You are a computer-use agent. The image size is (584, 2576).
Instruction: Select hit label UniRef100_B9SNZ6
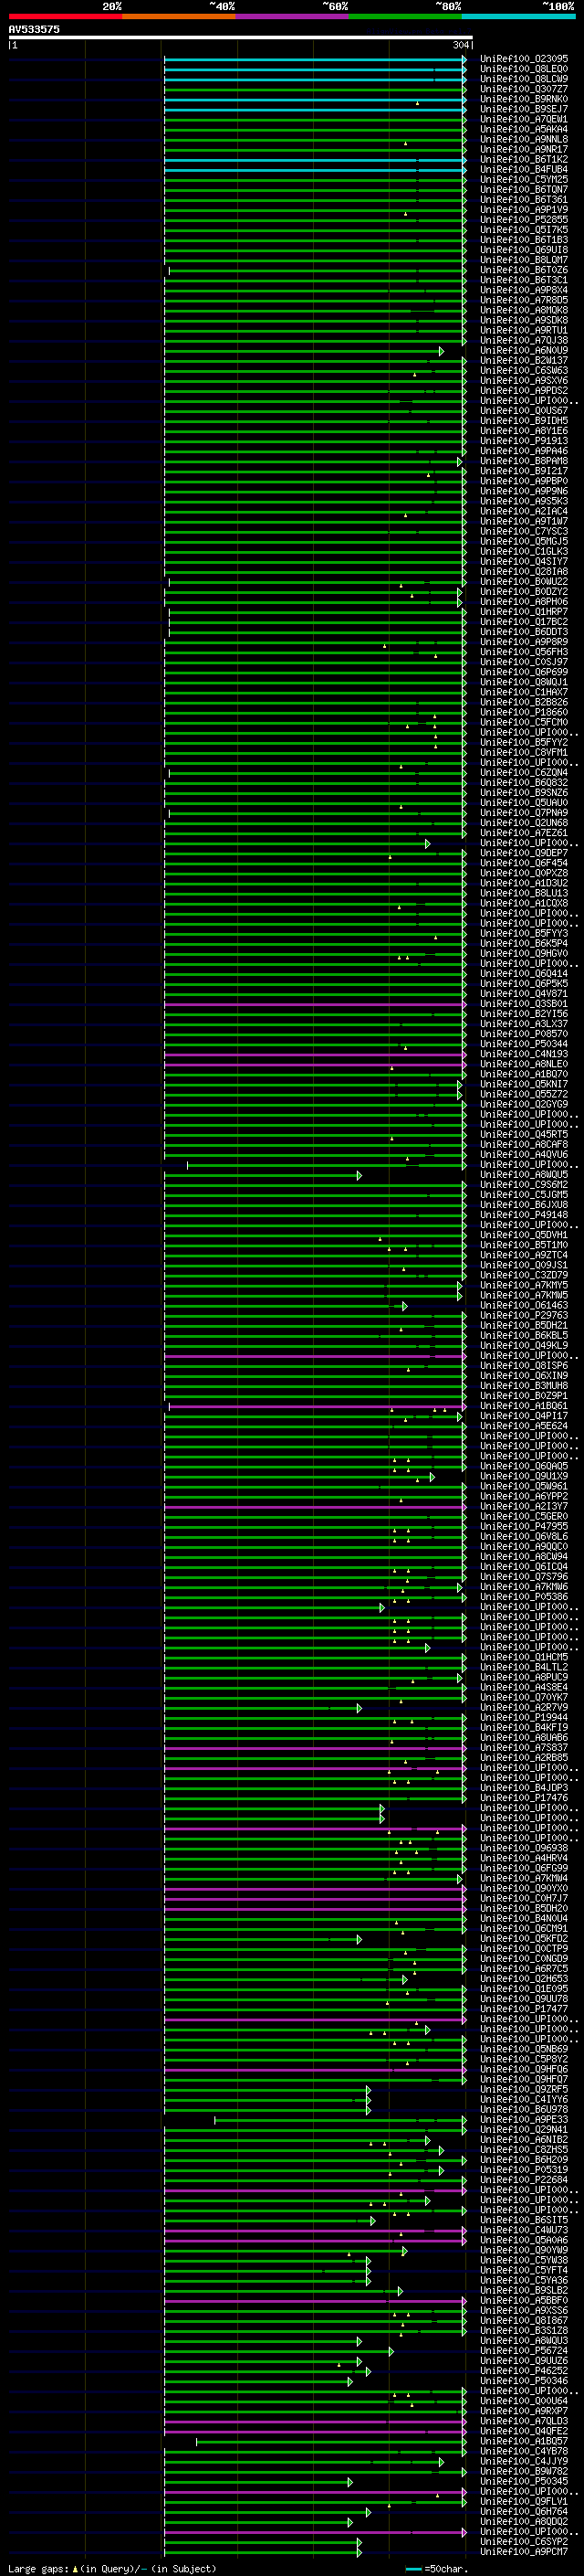[523, 793]
